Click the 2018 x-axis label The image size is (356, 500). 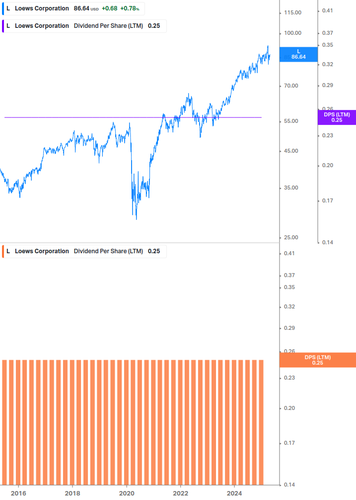pos(72,494)
